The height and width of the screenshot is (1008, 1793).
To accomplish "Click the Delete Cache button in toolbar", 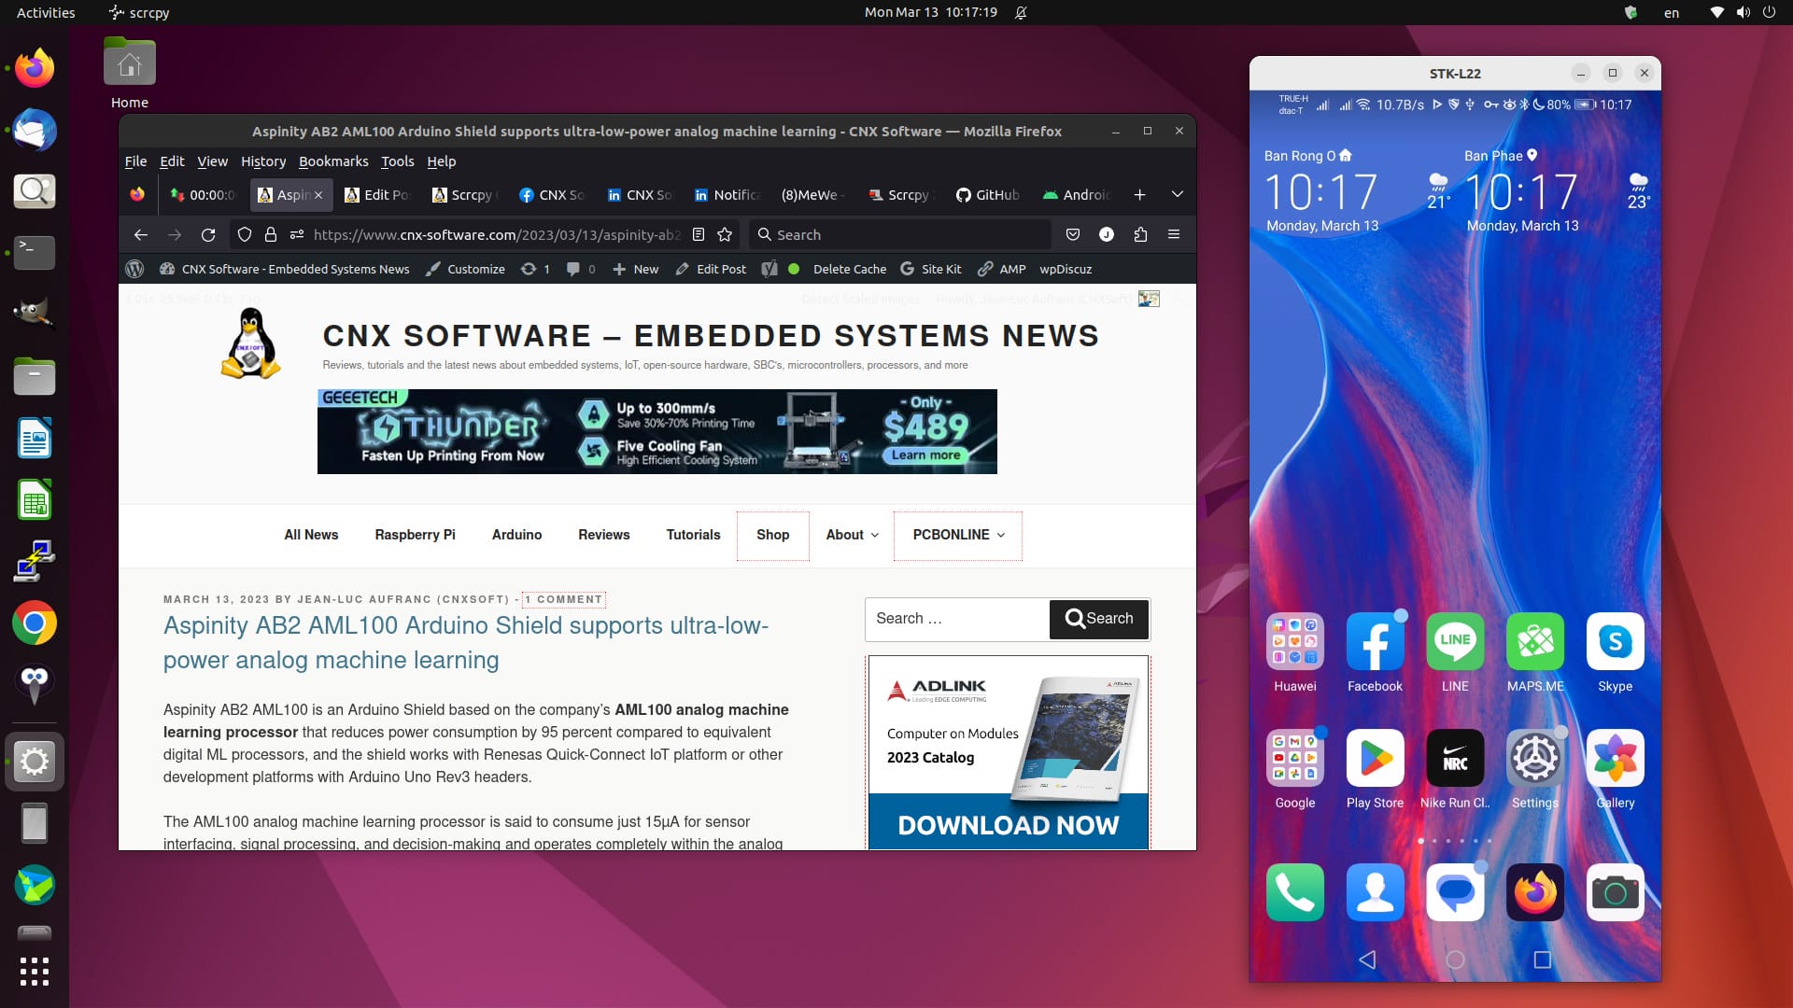I will pos(849,268).
